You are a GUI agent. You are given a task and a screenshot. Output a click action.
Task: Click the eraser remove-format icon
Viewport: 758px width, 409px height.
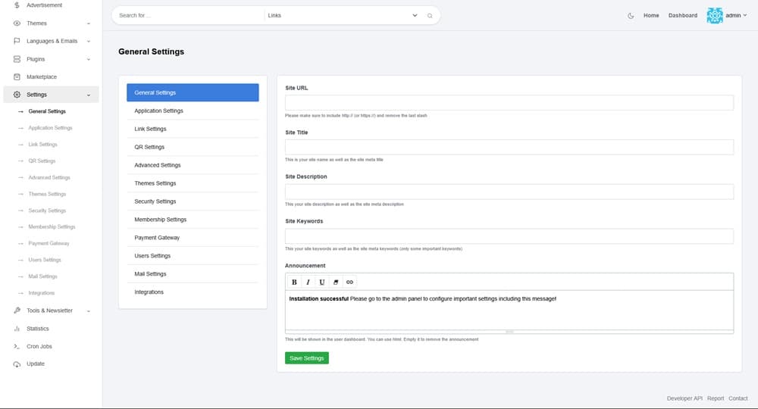pos(336,282)
